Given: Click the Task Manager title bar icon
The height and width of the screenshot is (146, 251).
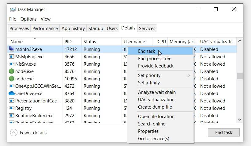Looking at the screenshot, I should 13,10.
